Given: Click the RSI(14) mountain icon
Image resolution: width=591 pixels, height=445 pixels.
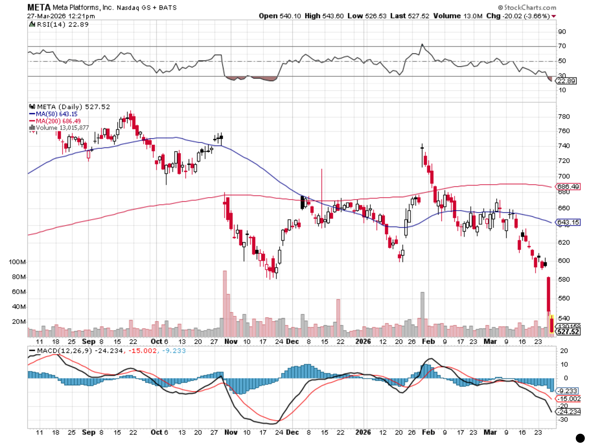Looking at the screenshot, I should coord(32,24).
